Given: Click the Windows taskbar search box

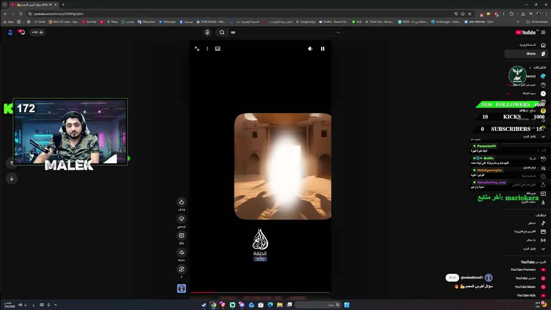Looking at the screenshot, I should [x=319, y=305].
